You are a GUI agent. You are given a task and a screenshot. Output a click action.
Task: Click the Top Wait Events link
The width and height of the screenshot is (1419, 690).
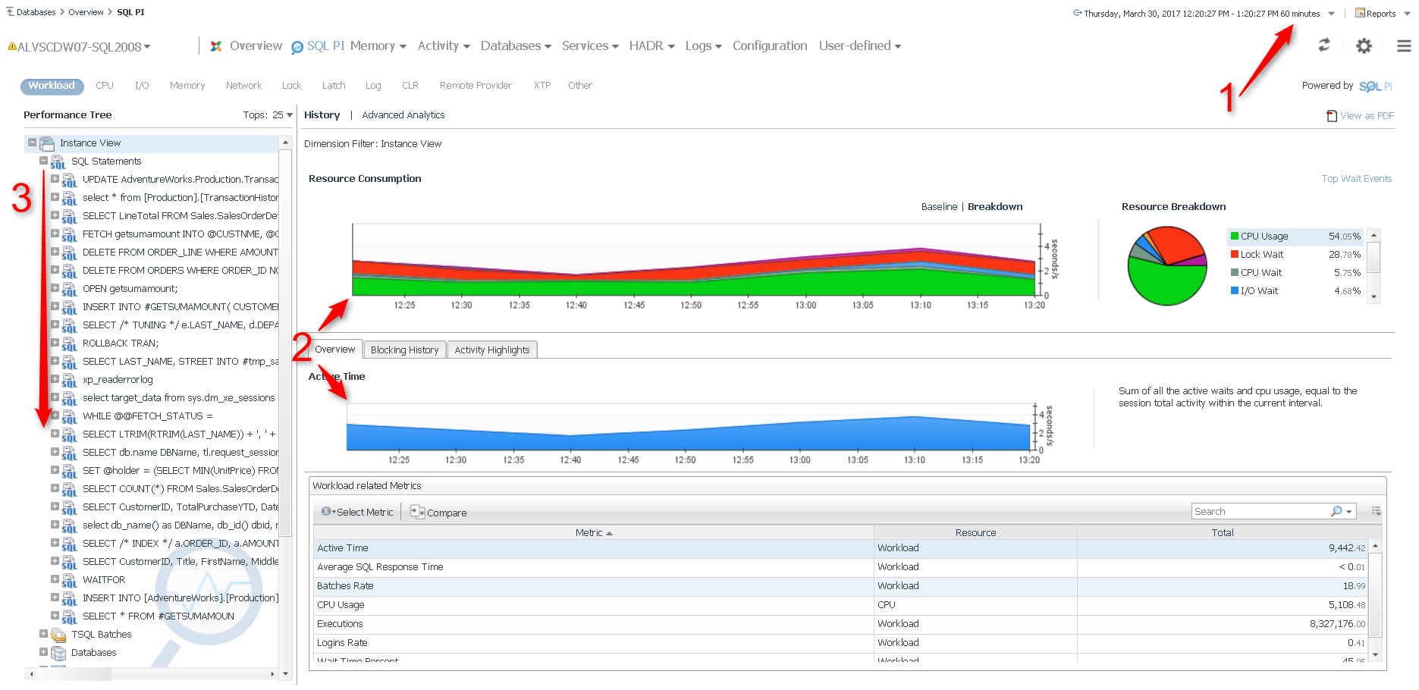tap(1356, 179)
